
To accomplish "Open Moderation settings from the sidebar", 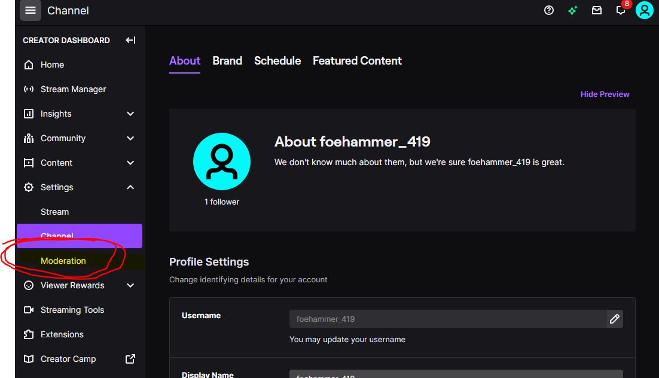I will (x=63, y=261).
